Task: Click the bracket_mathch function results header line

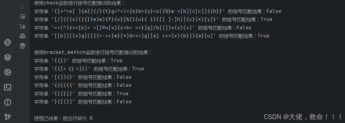Action: [x=93, y=52]
